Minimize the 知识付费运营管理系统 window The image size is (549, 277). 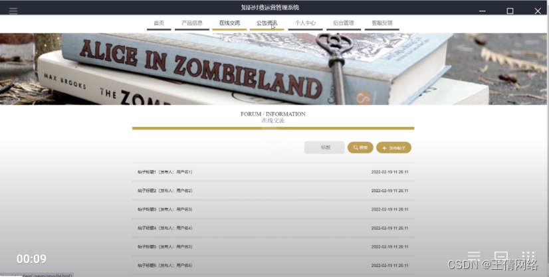coord(482,11)
